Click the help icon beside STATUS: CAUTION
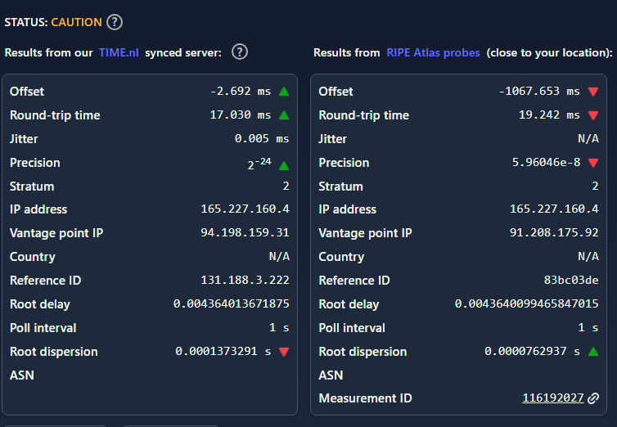 (x=115, y=22)
